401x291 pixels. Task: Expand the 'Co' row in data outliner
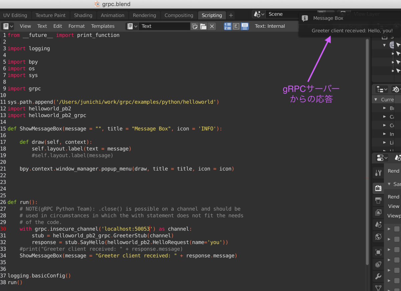click(385, 125)
